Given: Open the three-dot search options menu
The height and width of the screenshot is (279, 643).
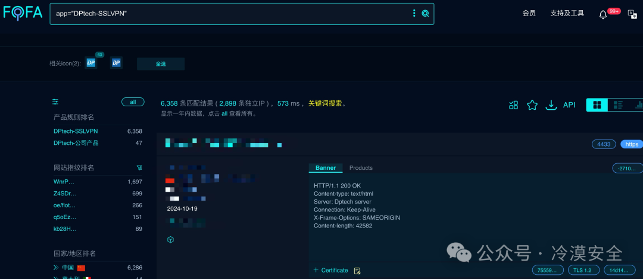Looking at the screenshot, I should click(414, 13).
